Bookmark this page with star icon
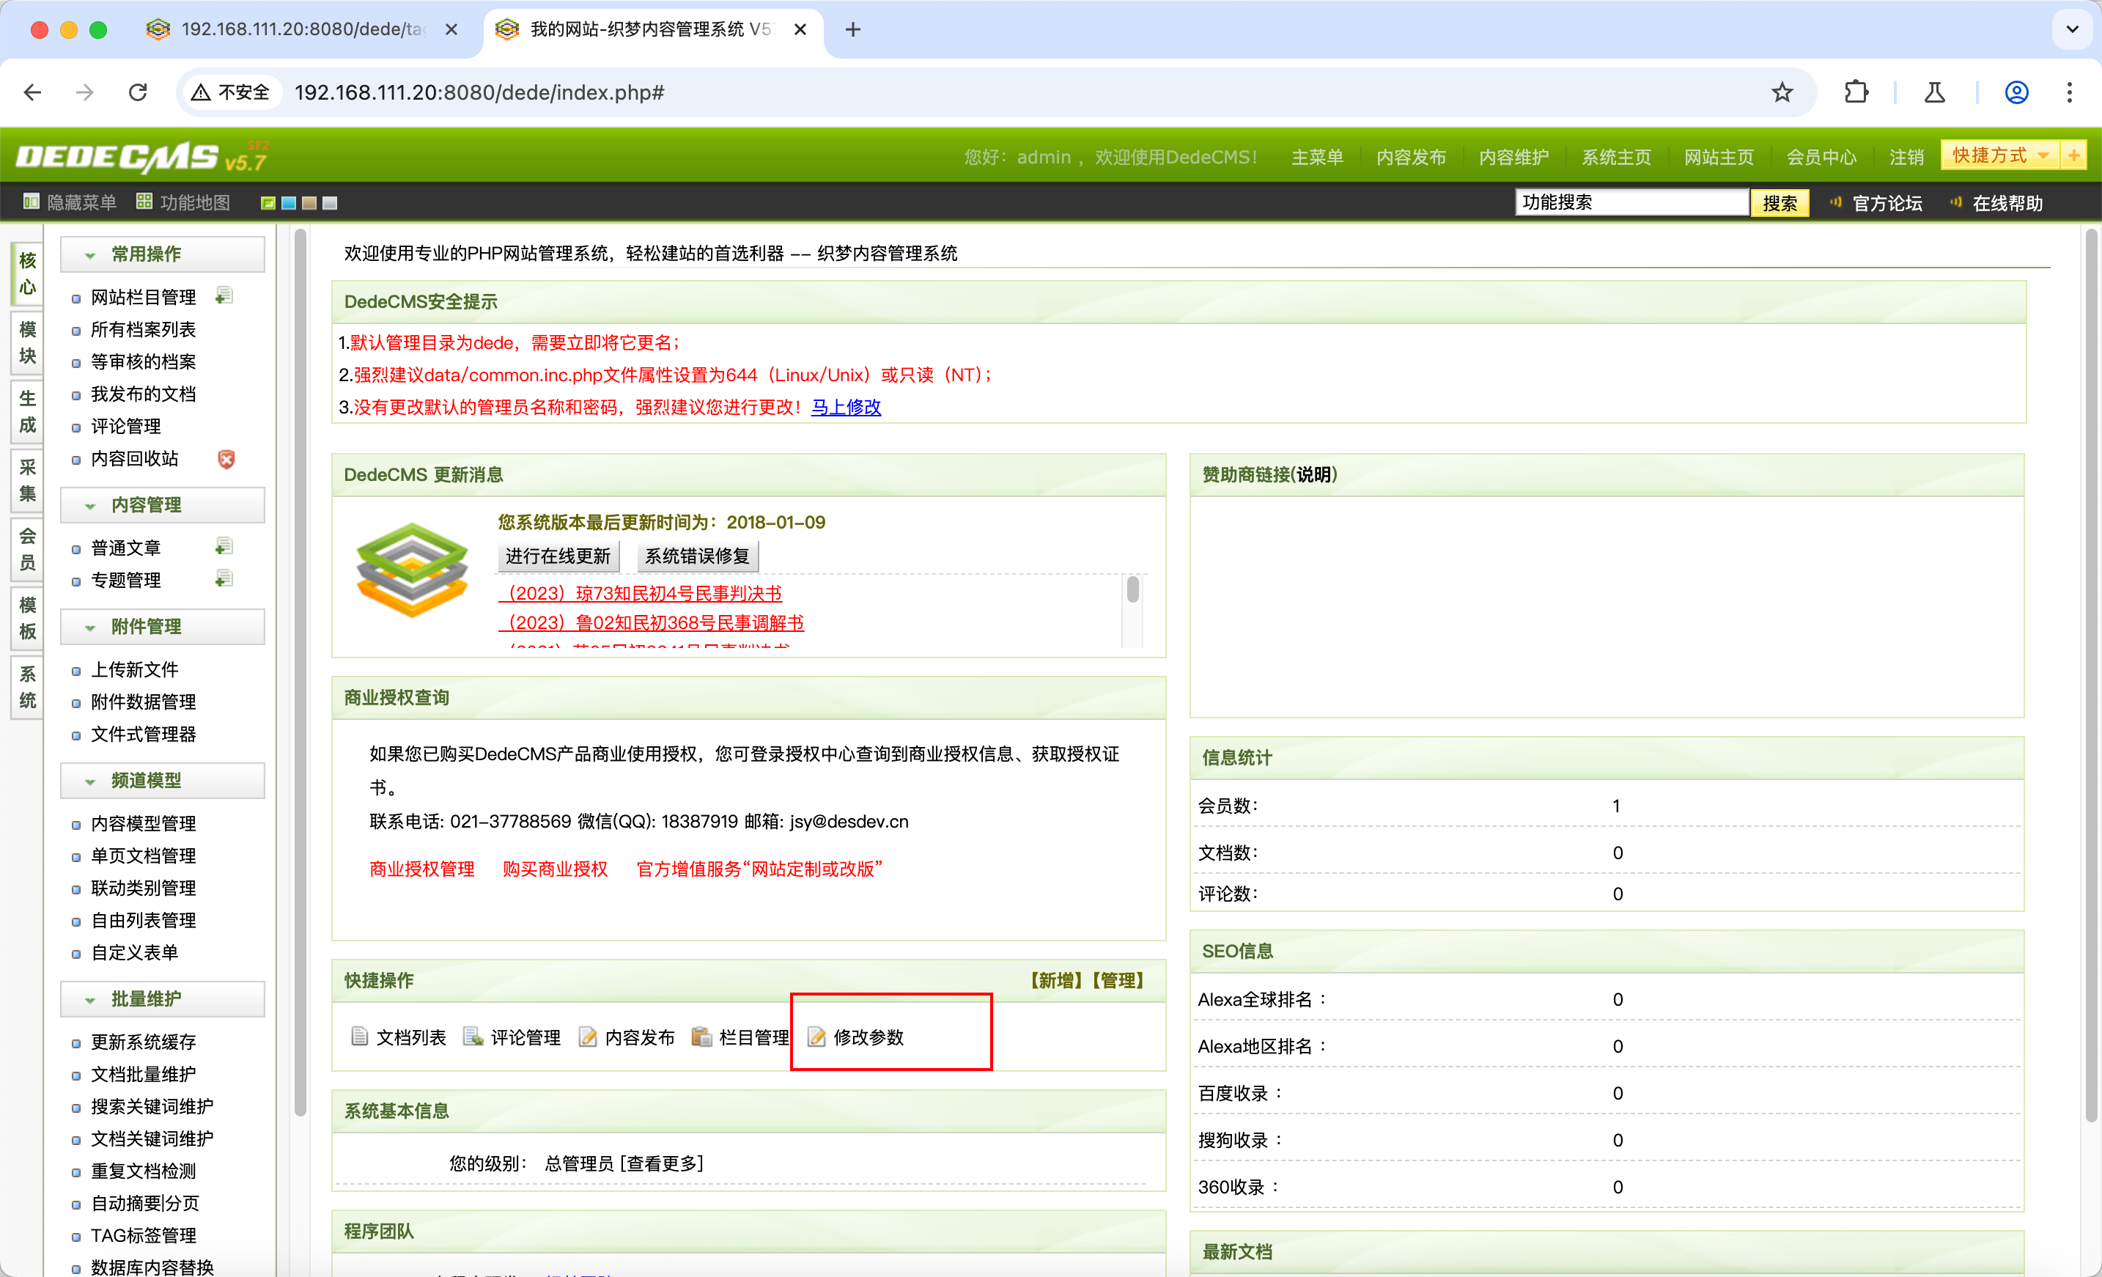The width and height of the screenshot is (2102, 1277). pos(1781,92)
